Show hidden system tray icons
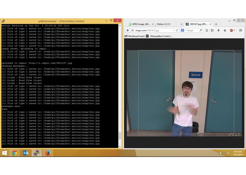This screenshot has width=246, height=175. (x=216, y=153)
